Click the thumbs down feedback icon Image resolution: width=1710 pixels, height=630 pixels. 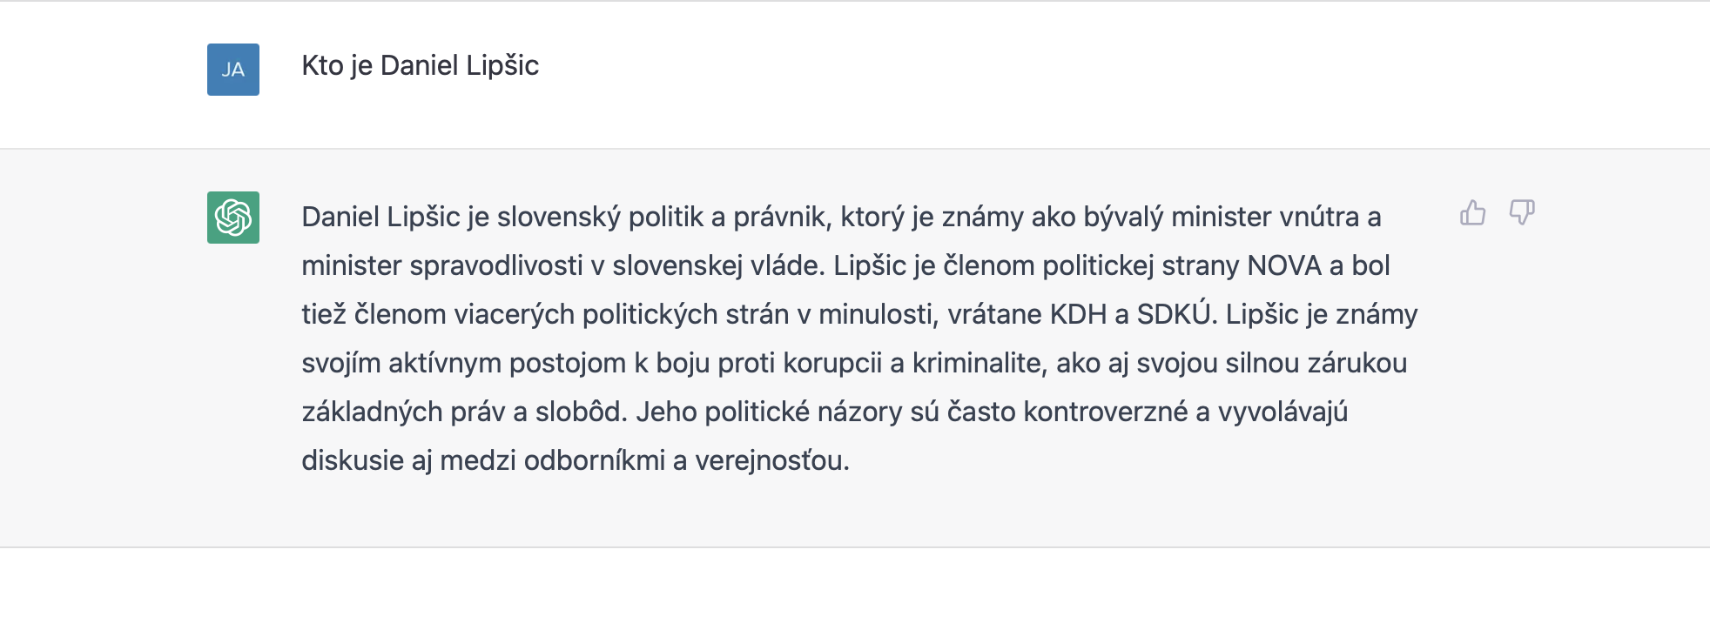click(x=1521, y=212)
